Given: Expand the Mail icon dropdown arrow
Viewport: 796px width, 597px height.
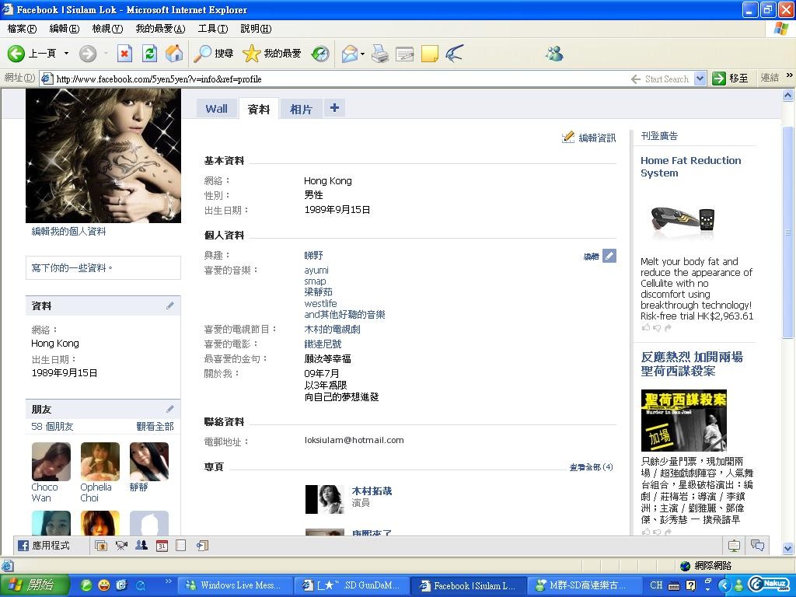Looking at the screenshot, I should (x=362, y=54).
